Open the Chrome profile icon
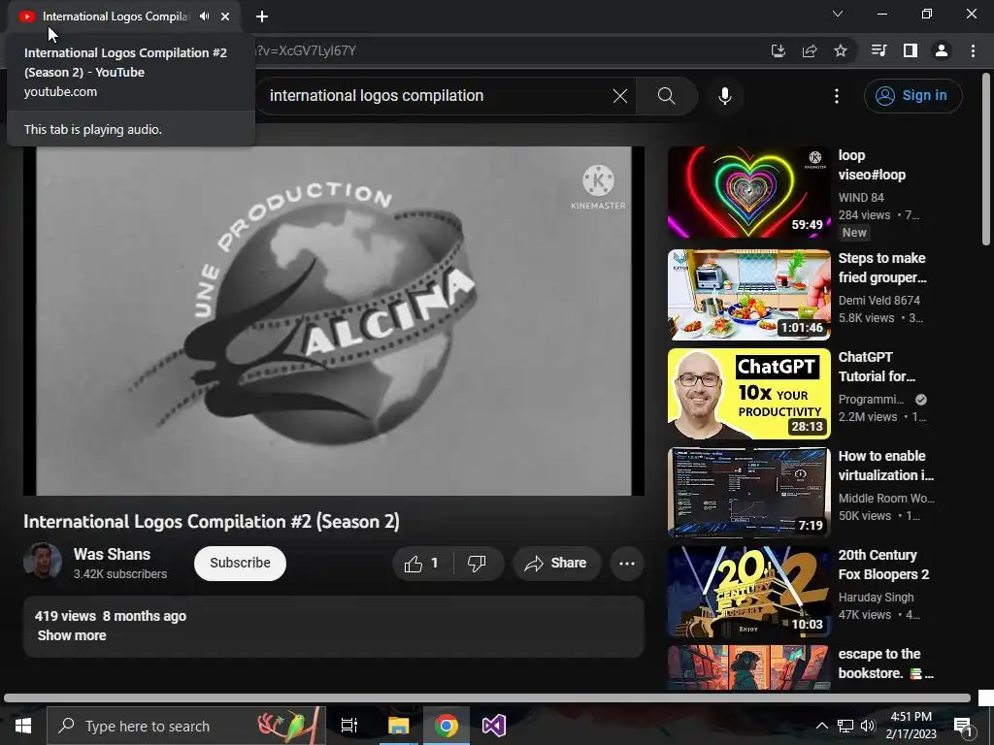The image size is (994, 745). click(942, 50)
